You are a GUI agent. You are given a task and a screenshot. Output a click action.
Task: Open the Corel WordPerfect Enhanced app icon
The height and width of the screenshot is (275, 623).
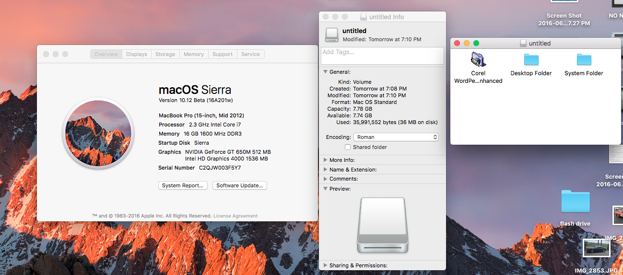coord(478,59)
